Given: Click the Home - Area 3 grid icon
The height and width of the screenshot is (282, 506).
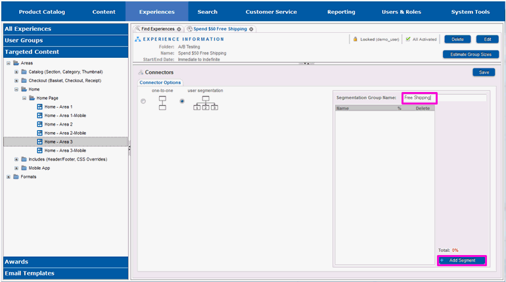Looking at the screenshot, I should [39, 141].
